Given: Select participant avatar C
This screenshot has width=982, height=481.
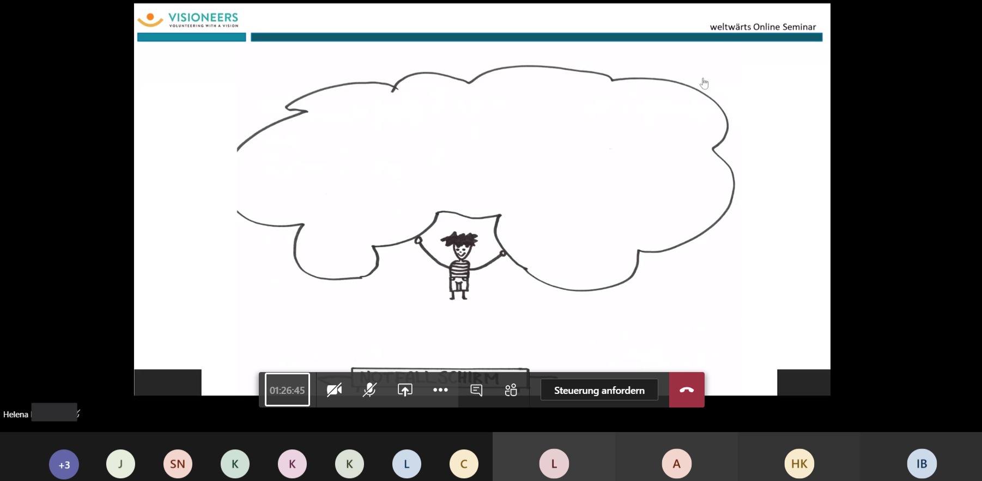Looking at the screenshot, I should click(464, 464).
